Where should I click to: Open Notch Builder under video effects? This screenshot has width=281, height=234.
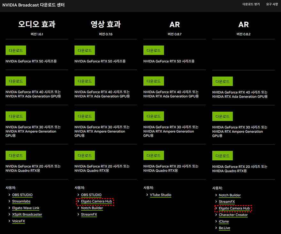(x=92, y=208)
